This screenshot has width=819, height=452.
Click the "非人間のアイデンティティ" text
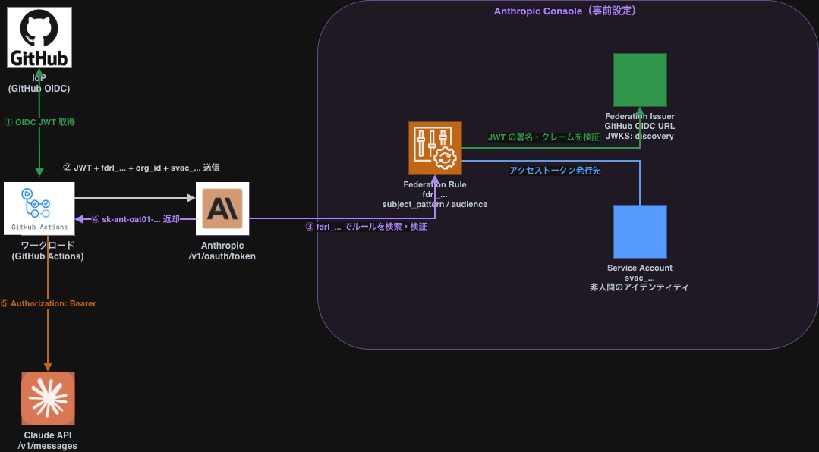pos(640,287)
